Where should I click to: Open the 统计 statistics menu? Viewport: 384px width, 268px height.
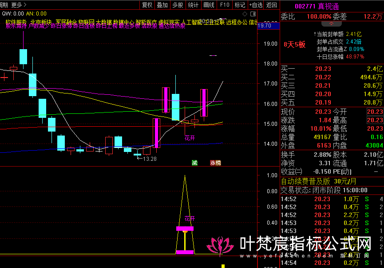coord(193,5)
